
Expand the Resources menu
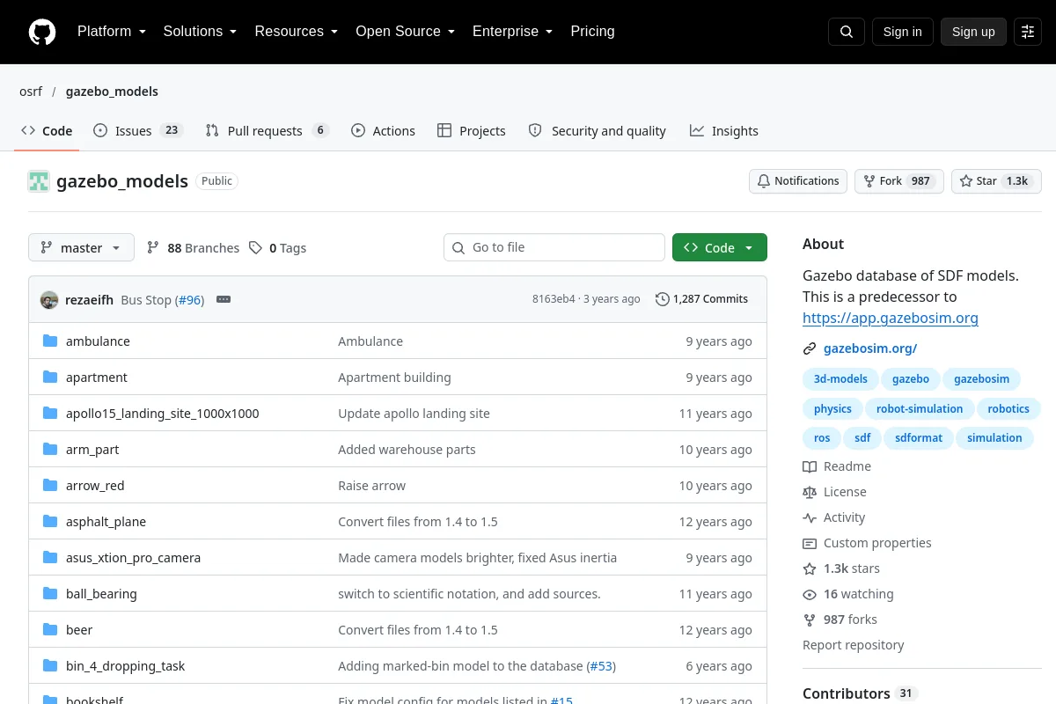pos(297,32)
